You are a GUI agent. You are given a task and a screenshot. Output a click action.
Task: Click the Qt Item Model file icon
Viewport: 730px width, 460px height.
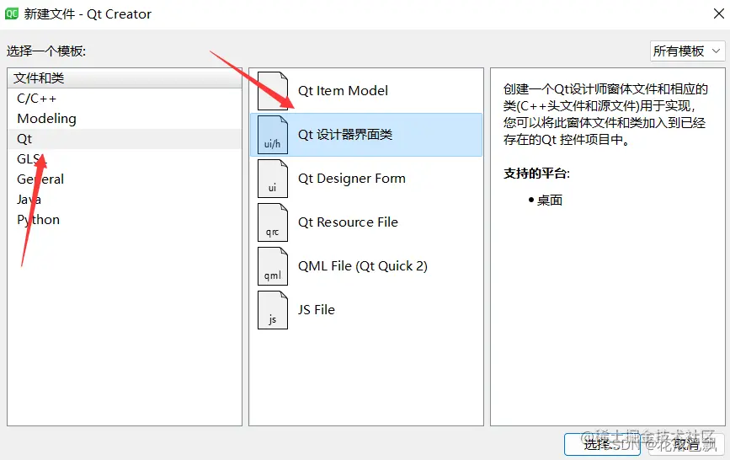click(272, 91)
